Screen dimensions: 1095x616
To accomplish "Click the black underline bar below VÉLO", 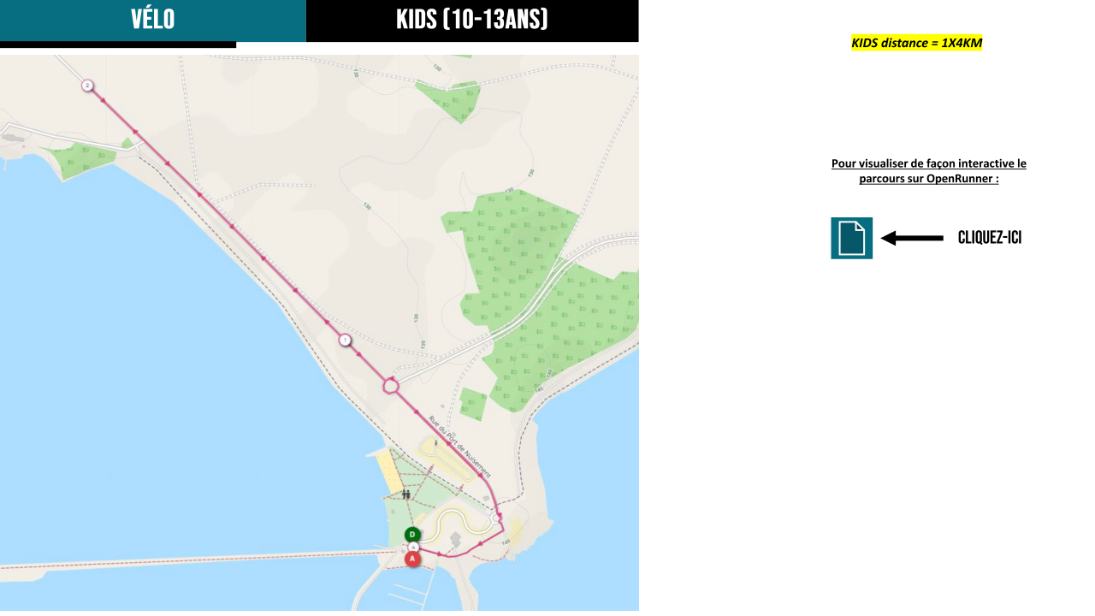I will [118, 44].
